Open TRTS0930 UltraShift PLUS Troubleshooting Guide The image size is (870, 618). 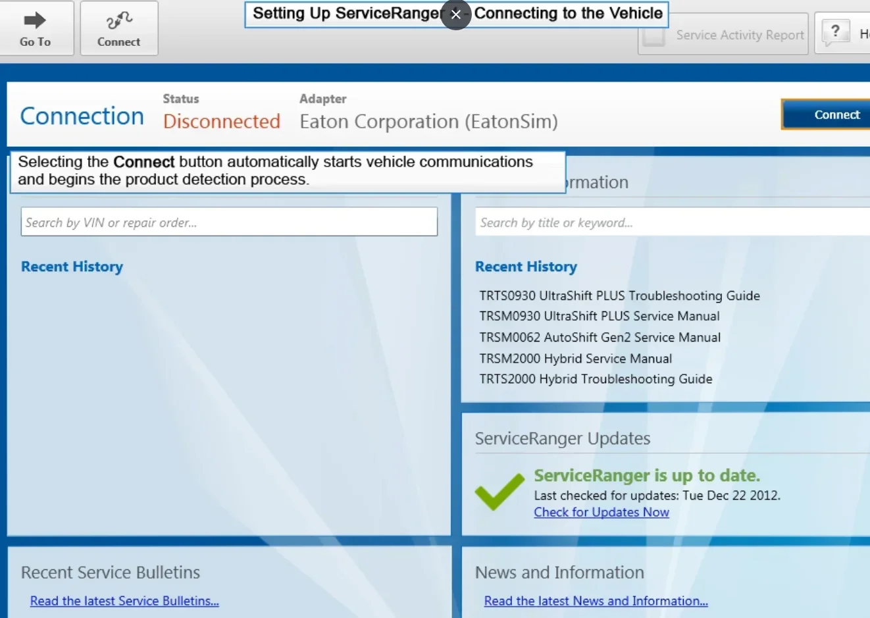[x=619, y=296]
